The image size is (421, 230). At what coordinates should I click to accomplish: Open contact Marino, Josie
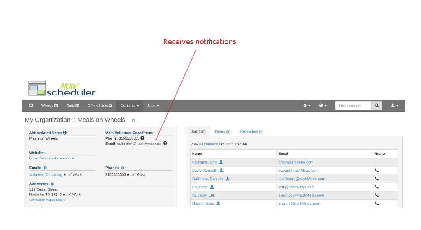pos(203,204)
